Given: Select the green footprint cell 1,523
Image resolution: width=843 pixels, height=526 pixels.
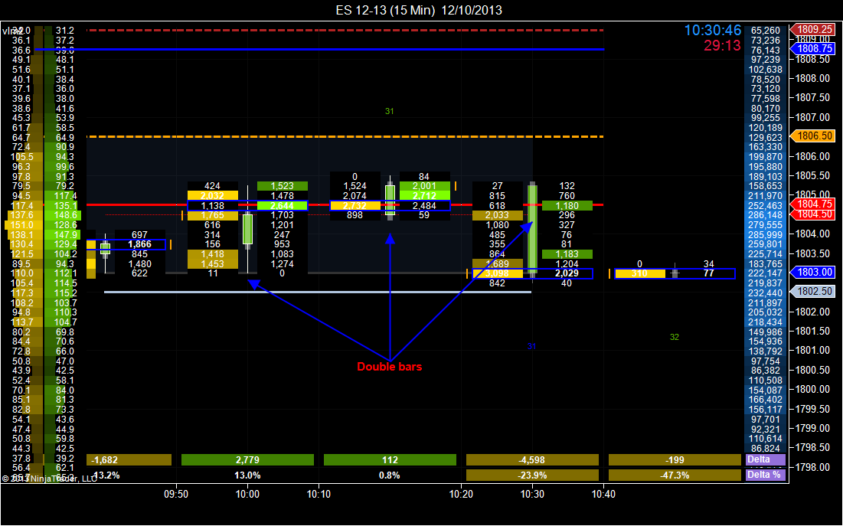Looking at the screenshot, I should [x=283, y=186].
